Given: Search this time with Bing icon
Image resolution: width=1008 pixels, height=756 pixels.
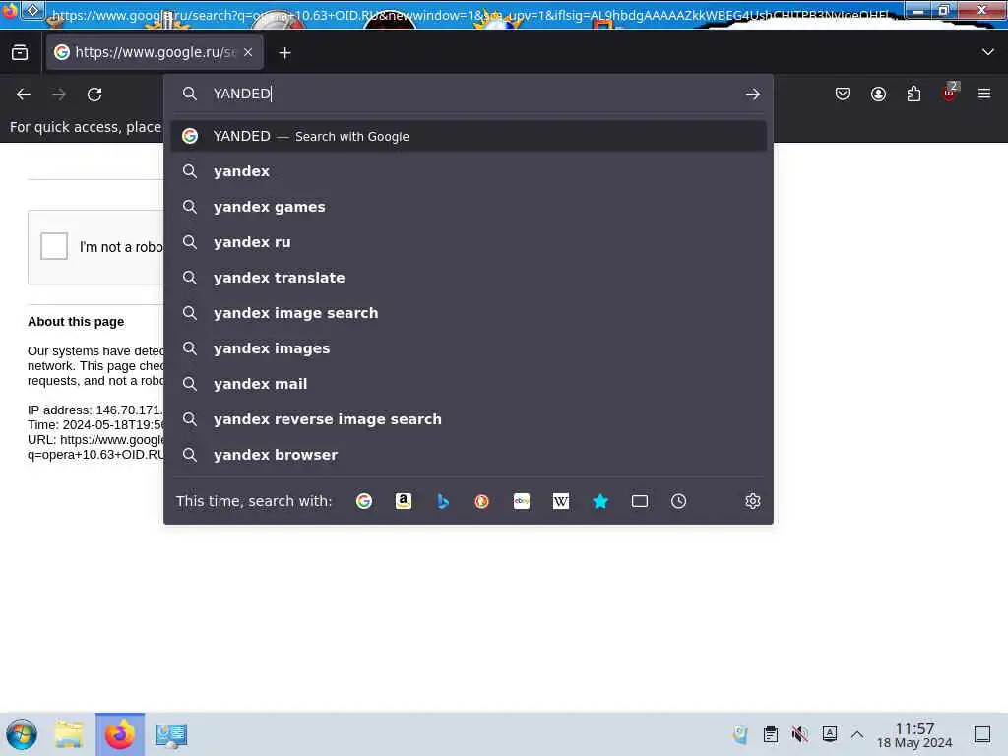Looking at the screenshot, I should 442,501.
